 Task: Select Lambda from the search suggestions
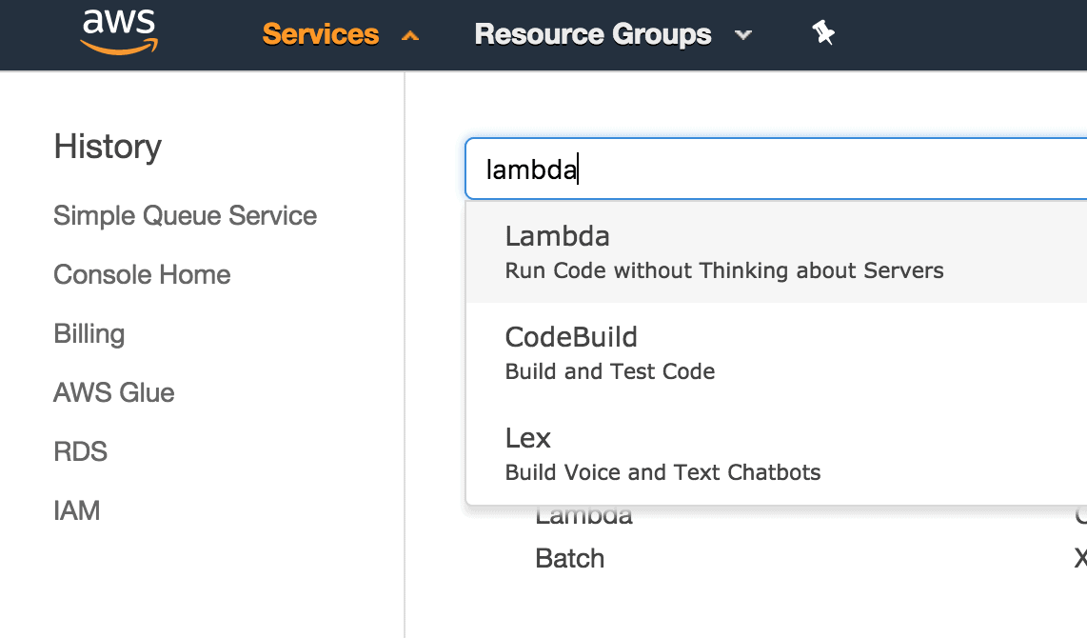[777, 252]
